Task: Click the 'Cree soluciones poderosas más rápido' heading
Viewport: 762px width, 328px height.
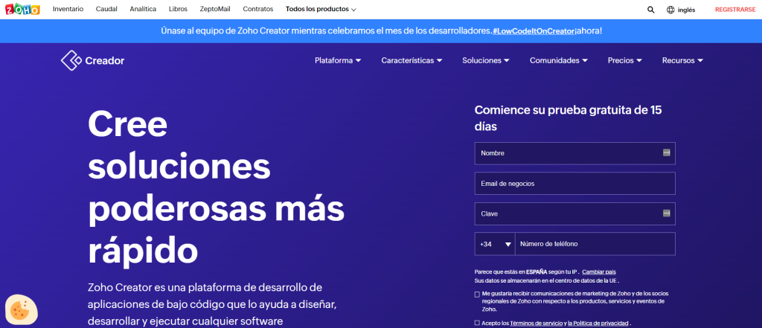Action: click(217, 187)
